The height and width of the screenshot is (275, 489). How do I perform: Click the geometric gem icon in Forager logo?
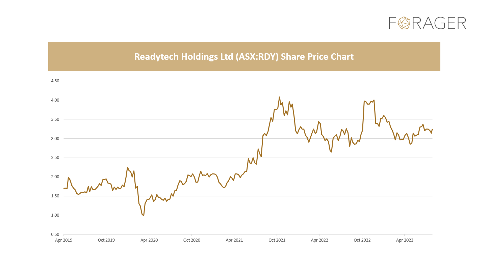coord(404,23)
